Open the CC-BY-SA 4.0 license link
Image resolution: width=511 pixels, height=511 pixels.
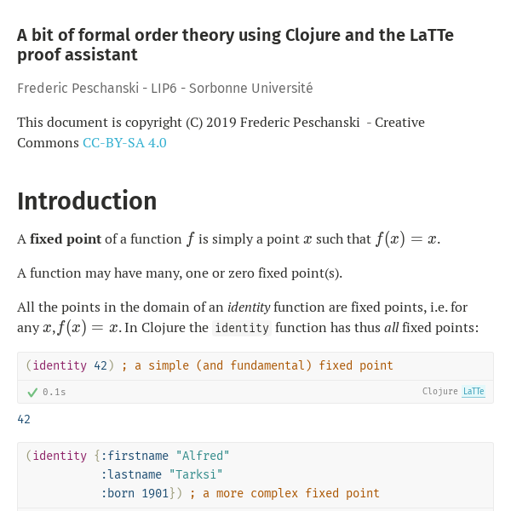(x=124, y=143)
